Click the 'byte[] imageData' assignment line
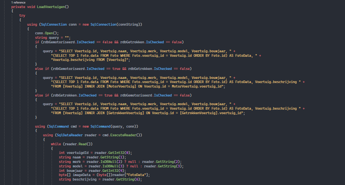The image size is (345, 185). point(104,175)
